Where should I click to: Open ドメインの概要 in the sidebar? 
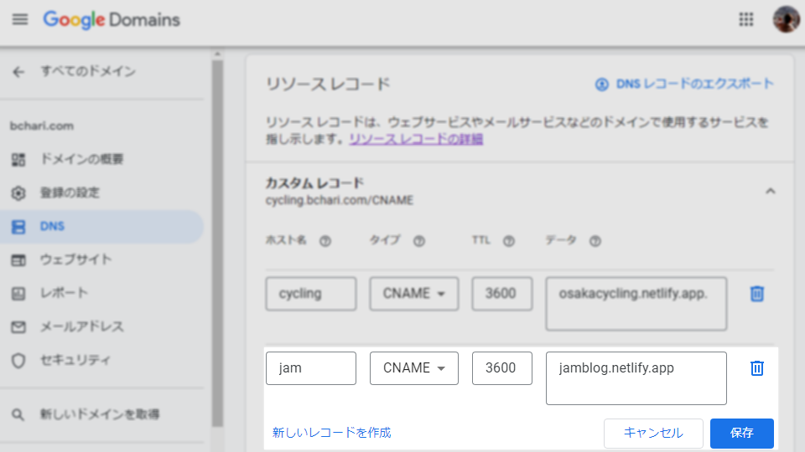81,159
